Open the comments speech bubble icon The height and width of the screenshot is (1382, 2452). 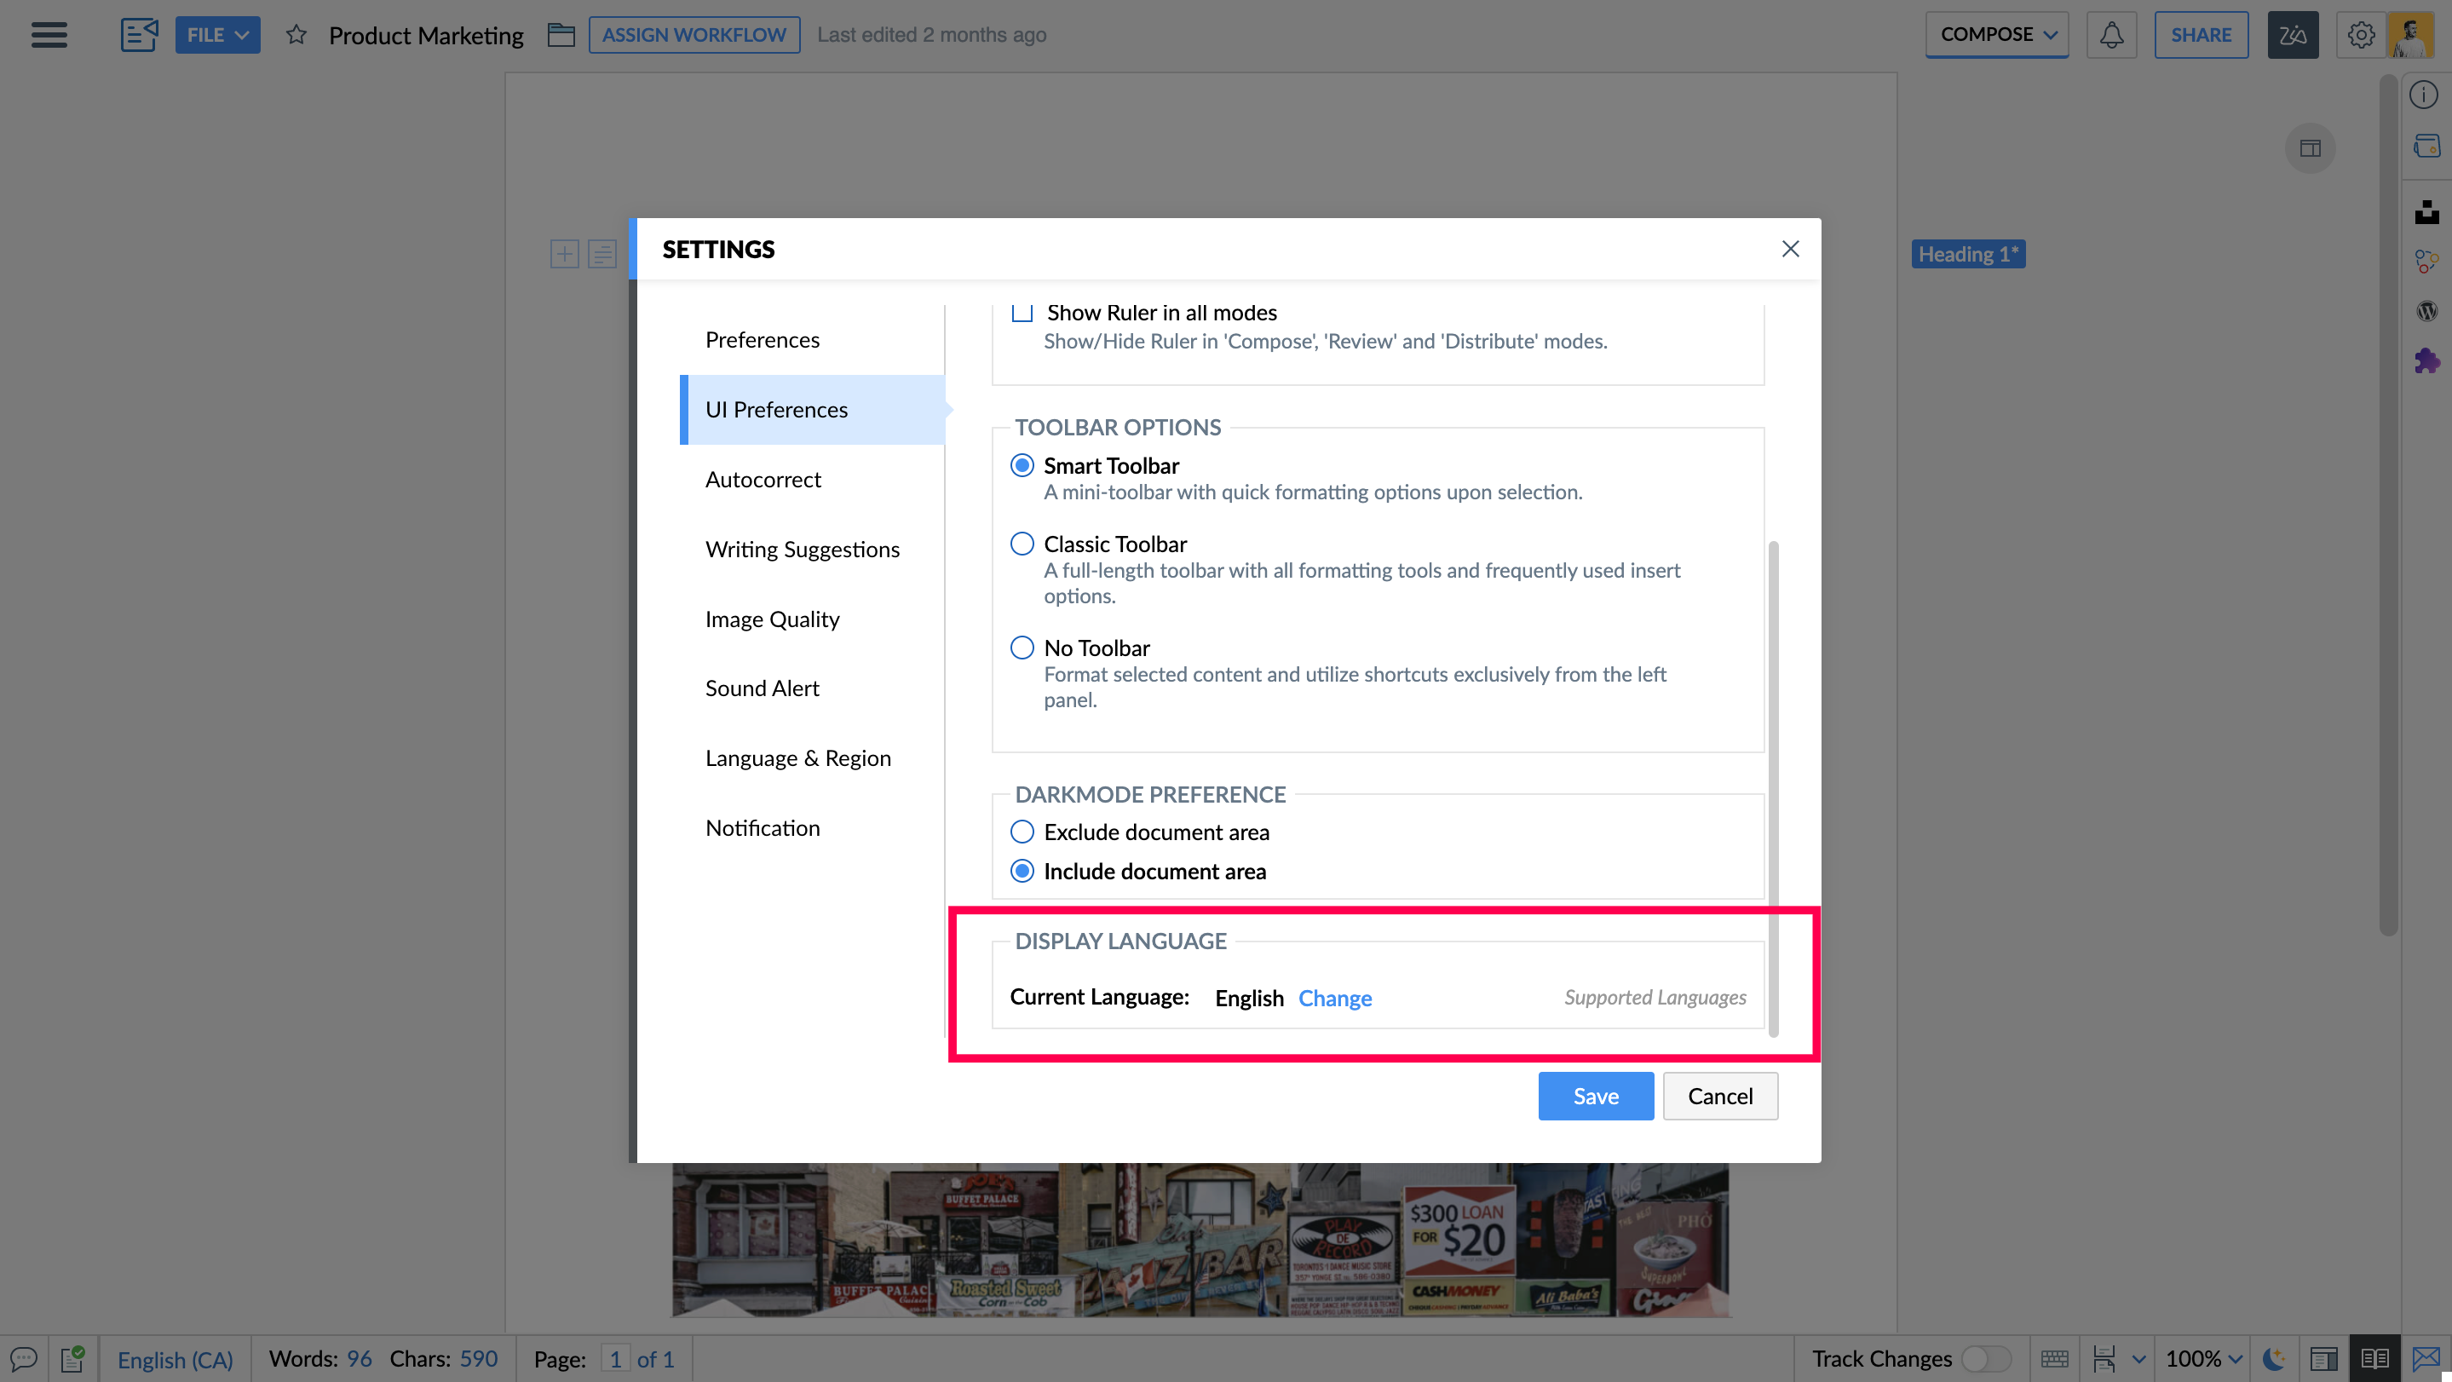(23, 1358)
